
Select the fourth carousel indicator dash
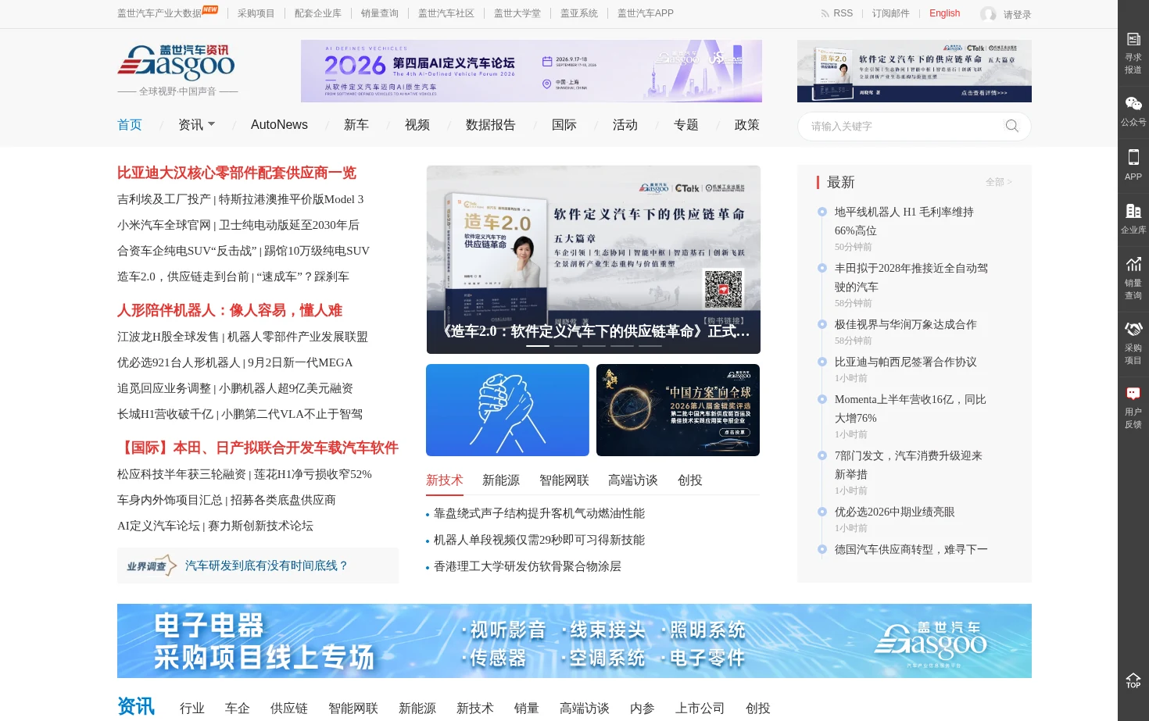(622, 345)
